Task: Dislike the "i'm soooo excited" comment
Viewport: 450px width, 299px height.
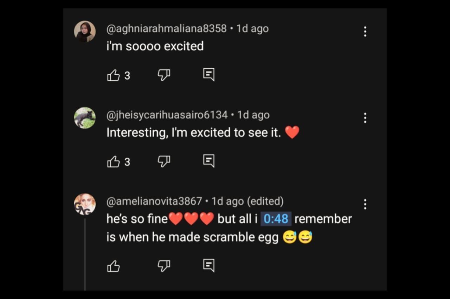Action: click(x=164, y=75)
